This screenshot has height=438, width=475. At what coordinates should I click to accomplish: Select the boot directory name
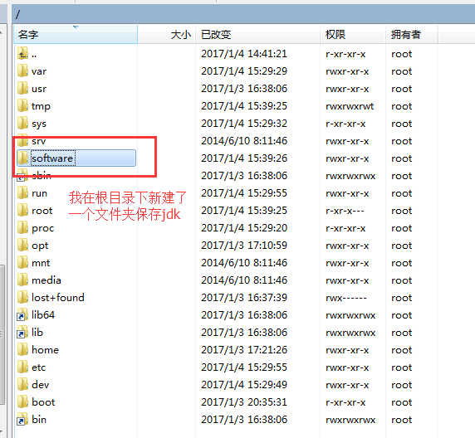pyautogui.click(x=43, y=402)
